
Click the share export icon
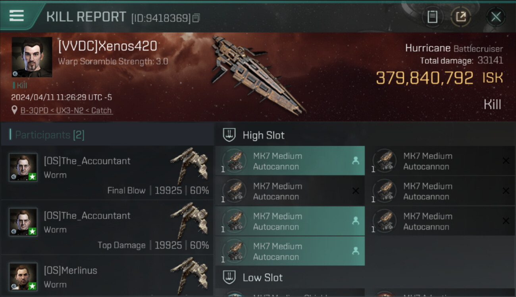tap(461, 17)
